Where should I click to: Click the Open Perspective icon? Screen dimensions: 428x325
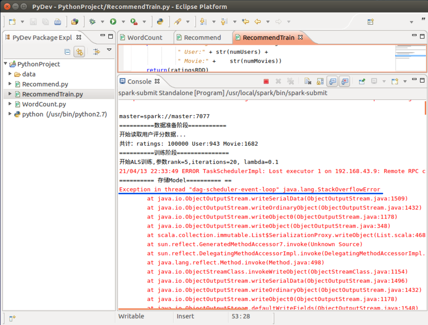(x=370, y=22)
